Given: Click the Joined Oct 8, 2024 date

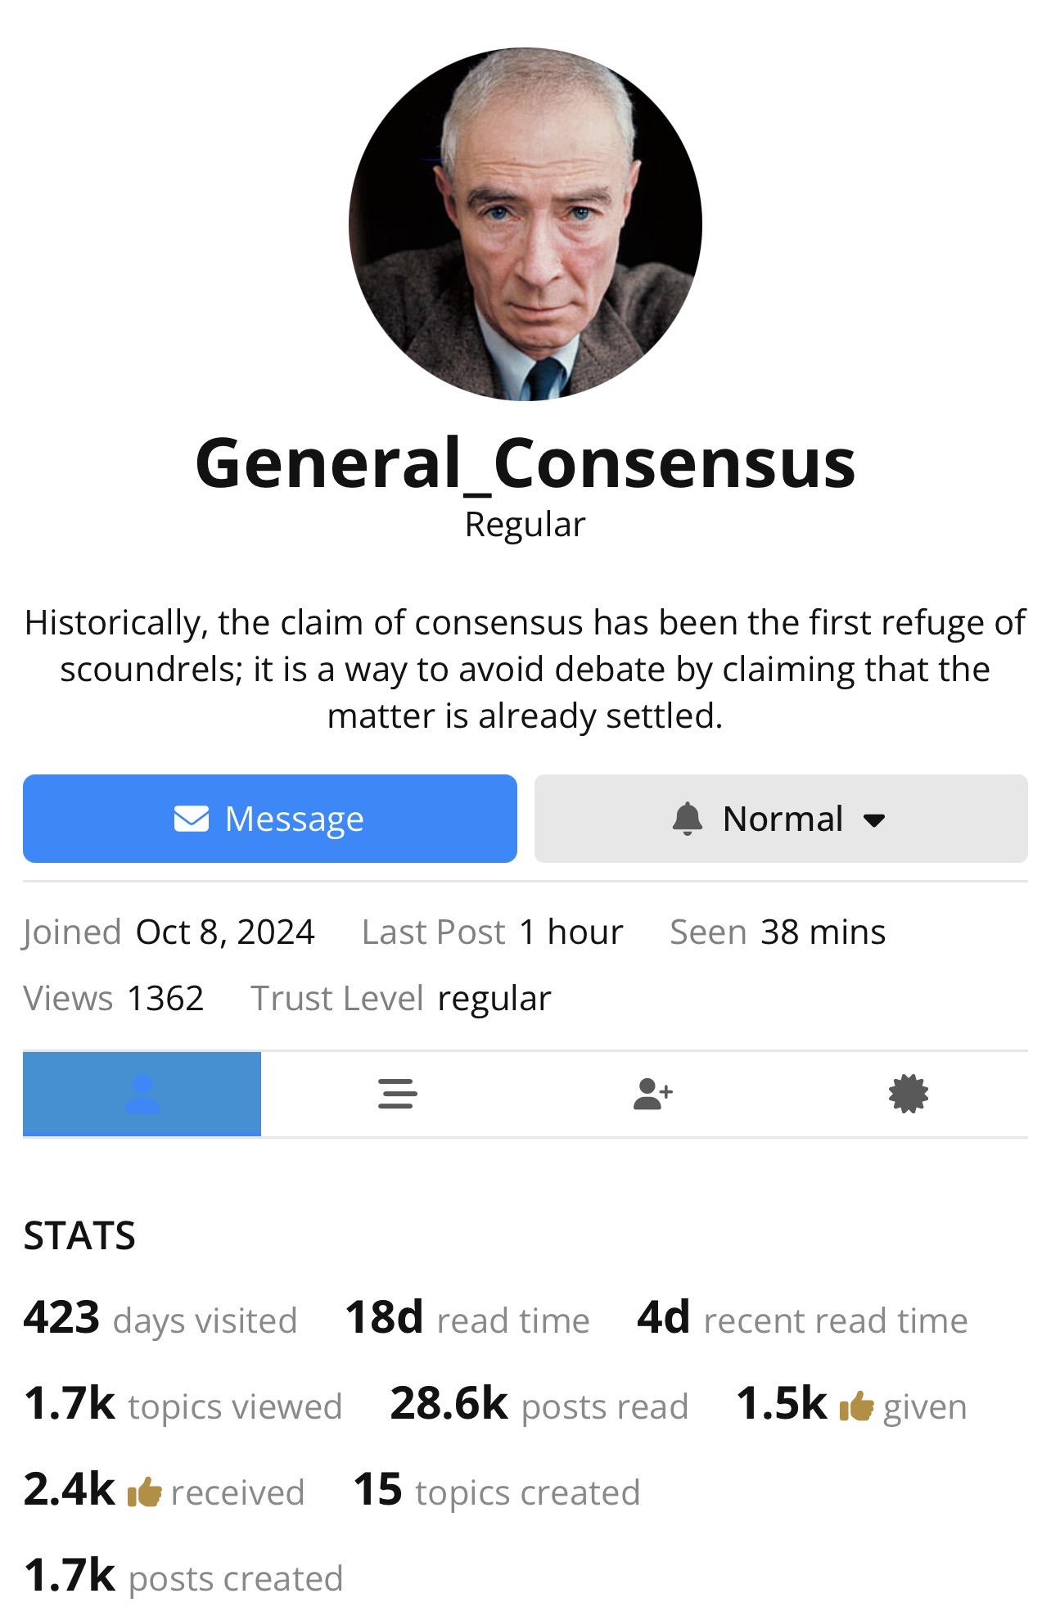Looking at the screenshot, I should (x=225, y=932).
